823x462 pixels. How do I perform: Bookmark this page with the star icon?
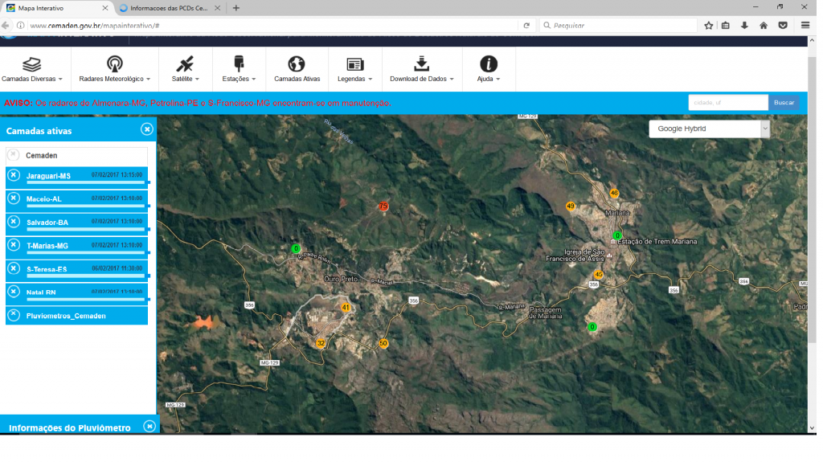click(709, 25)
